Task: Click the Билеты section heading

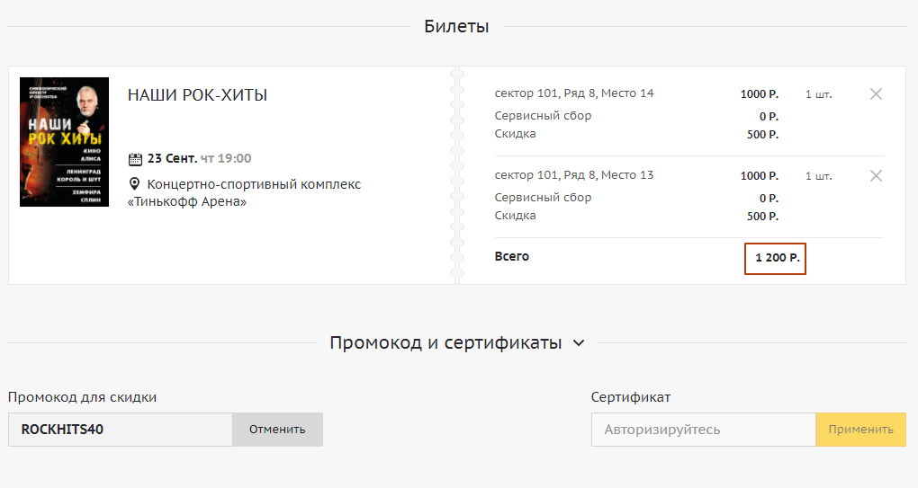Action: point(456,27)
